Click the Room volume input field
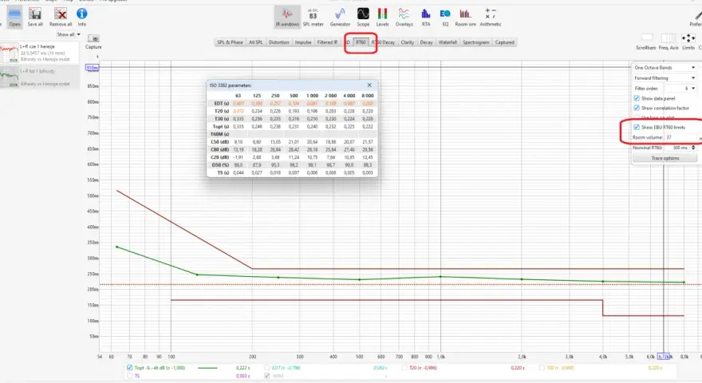The image size is (702, 383). click(x=680, y=137)
